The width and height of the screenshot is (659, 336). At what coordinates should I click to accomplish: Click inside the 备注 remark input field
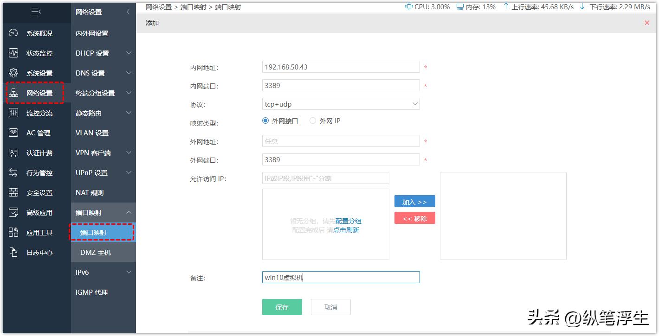[340, 277]
